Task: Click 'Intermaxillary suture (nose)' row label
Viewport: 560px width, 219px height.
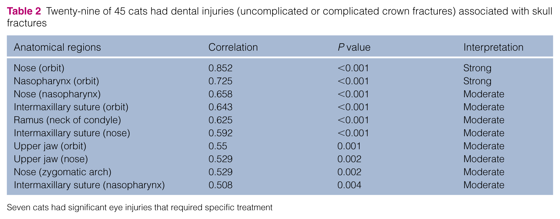Action: pyautogui.click(x=72, y=133)
